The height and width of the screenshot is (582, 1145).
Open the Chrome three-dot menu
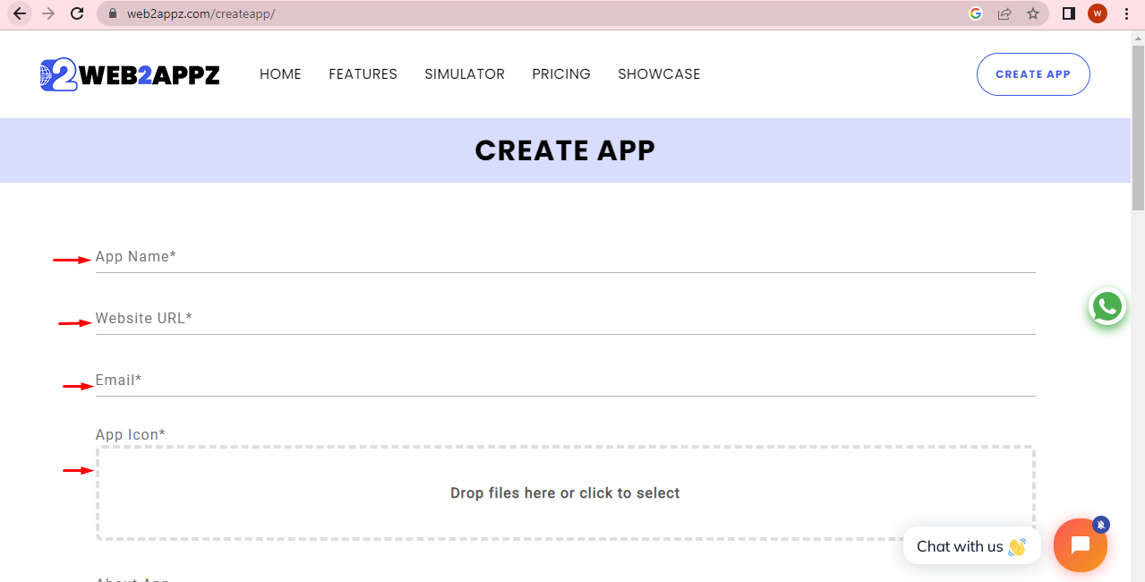[x=1125, y=13]
